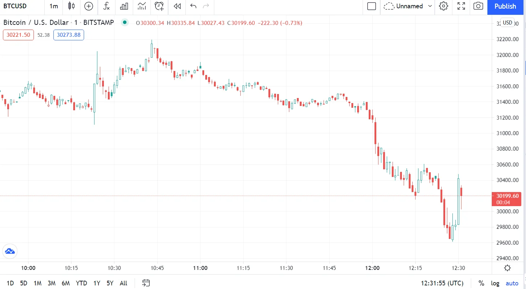Open the fx Indicators menu
This screenshot has width=526, height=289.
pyautogui.click(x=106, y=6)
